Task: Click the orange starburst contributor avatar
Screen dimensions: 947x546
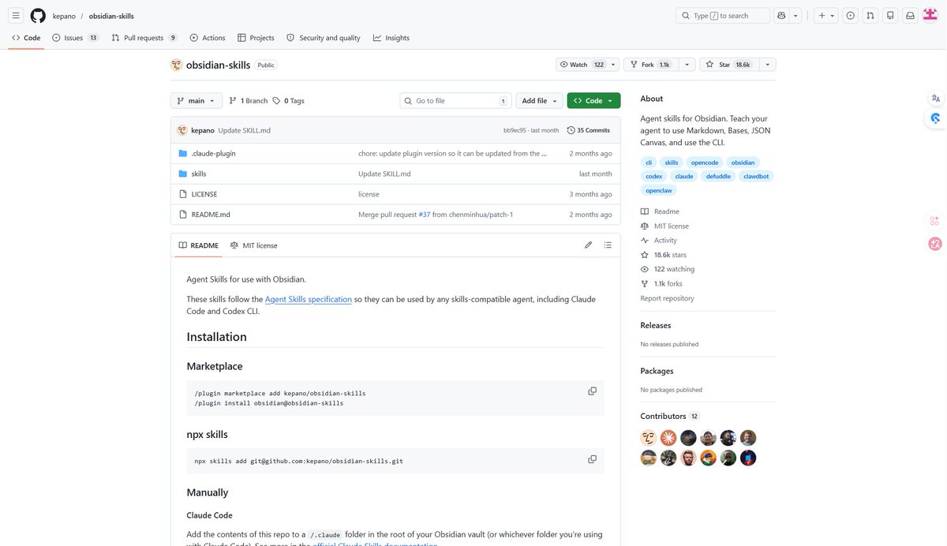Action: tap(668, 438)
